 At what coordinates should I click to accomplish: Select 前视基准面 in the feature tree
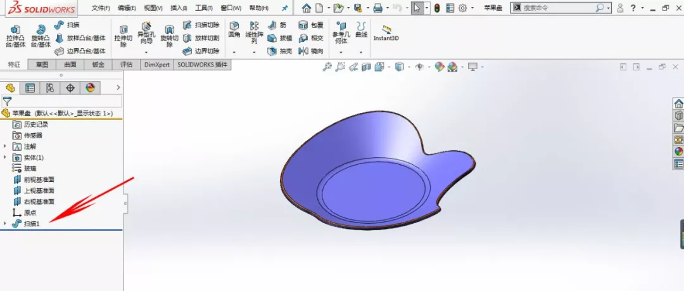pos(39,179)
